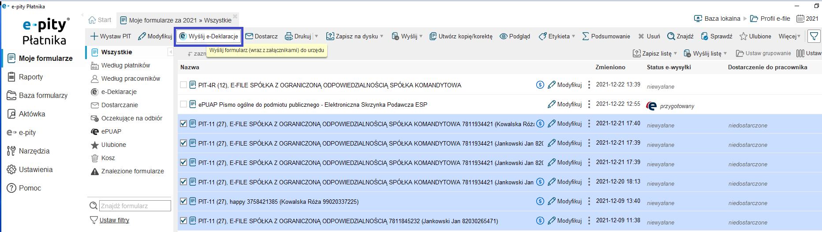822x232 pixels.
Task: Click the Podsumowanie sigma button
Action: pos(606,36)
